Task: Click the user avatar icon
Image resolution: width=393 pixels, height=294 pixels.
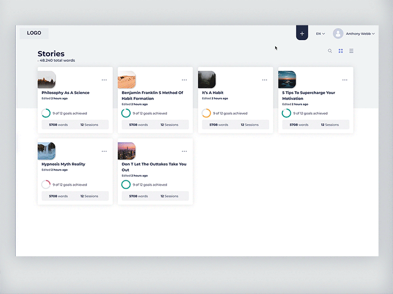Action: pyautogui.click(x=338, y=33)
